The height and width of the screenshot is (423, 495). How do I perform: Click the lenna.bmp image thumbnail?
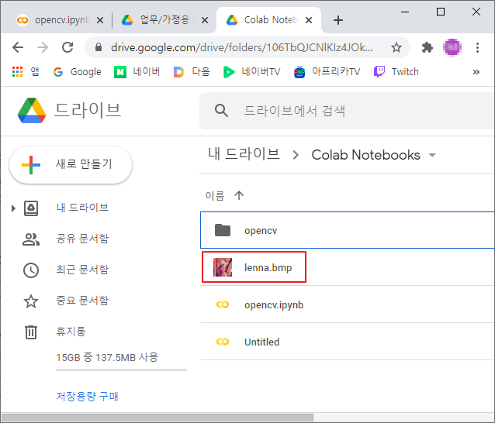pos(223,267)
